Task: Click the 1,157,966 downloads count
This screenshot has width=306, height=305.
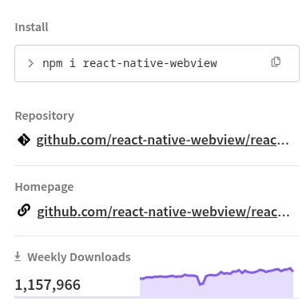Action: [x=48, y=285]
